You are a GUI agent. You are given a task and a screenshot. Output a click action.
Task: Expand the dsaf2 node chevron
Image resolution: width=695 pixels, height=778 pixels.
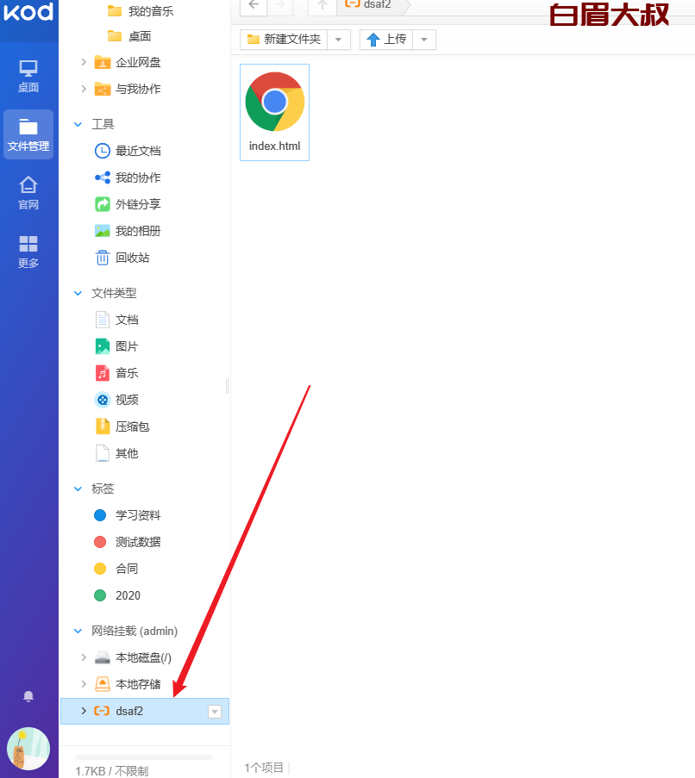tap(84, 712)
